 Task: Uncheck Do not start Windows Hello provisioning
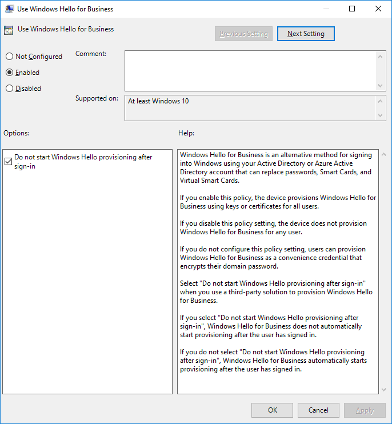[8, 162]
